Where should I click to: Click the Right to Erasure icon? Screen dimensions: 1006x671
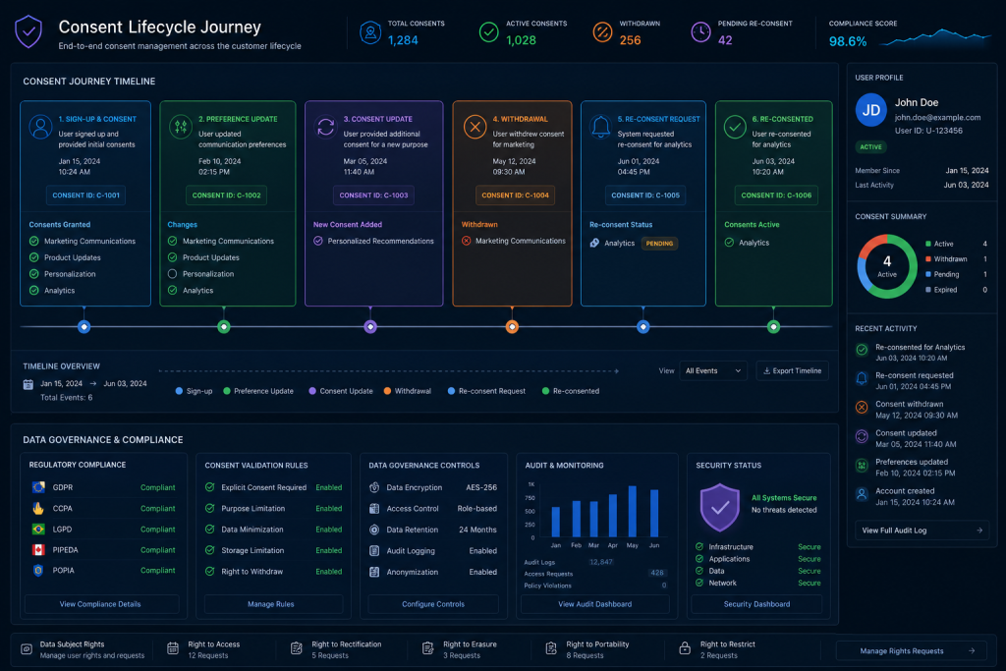coord(428,648)
